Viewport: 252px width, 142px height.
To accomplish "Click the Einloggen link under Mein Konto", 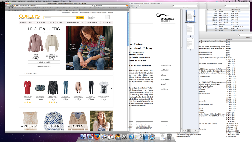I will (x=91, y=19).
